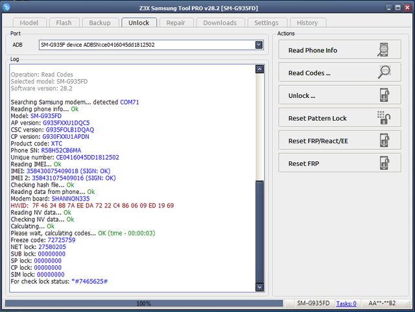Close the Z3X Samsung Tool window

point(407,8)
